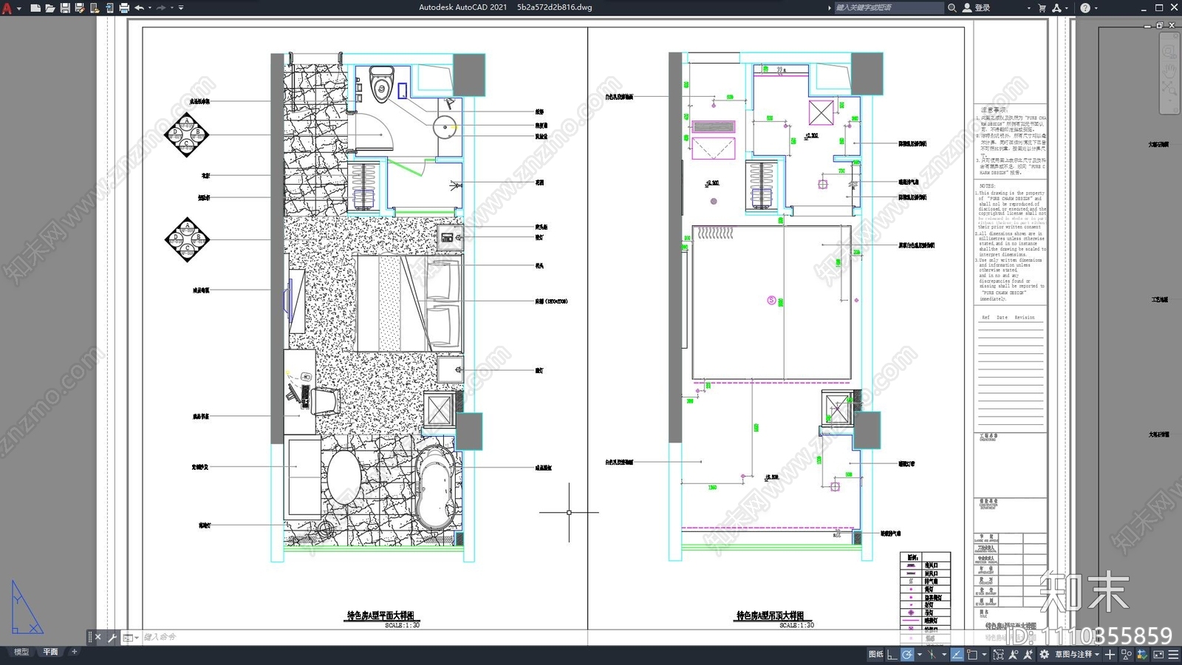Viewport: 1182px width, 665px height.
Task: Click Save to Web and Mobile icon
Action: 109,7
